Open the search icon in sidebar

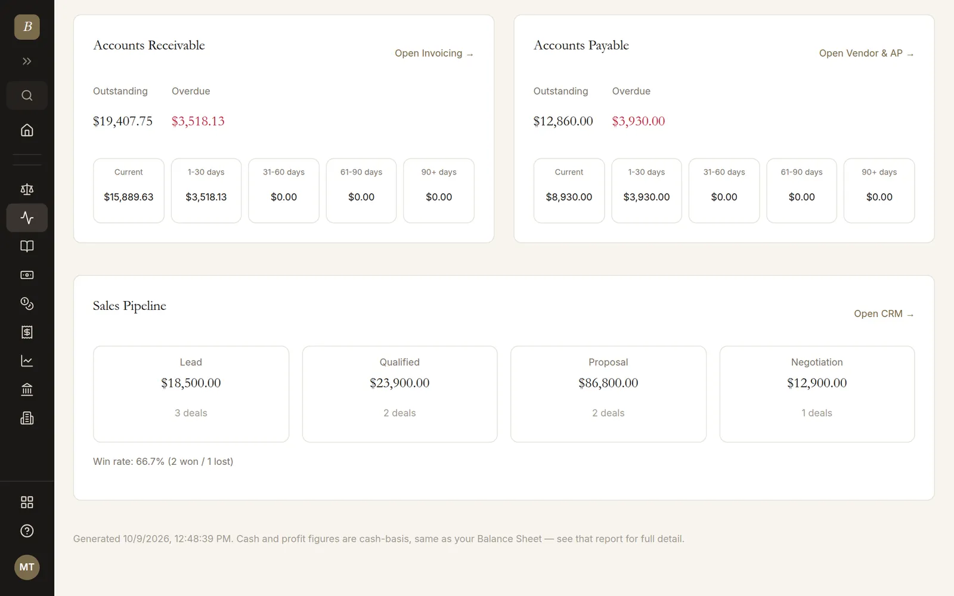coord(27,95)
